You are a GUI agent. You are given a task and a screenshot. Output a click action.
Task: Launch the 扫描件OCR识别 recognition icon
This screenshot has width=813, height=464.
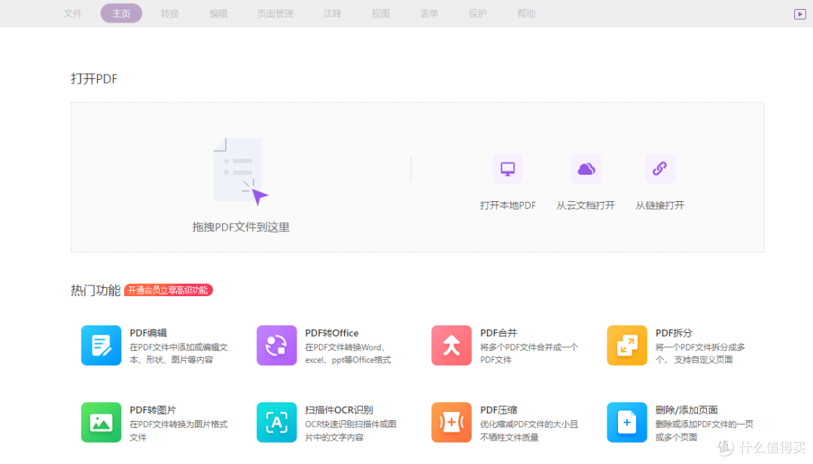(276, 422)
